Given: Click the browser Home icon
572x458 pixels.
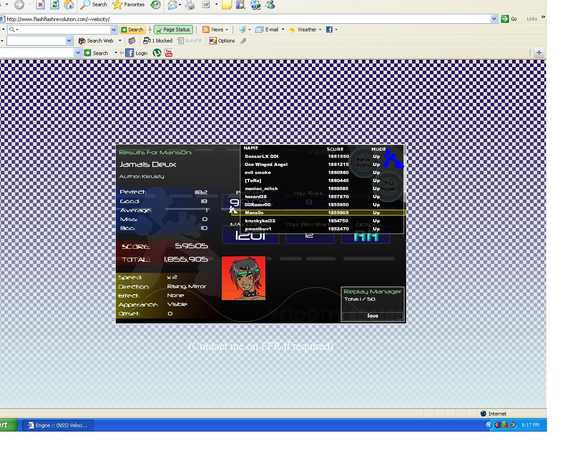Looking at the screenshot, I should 69,5.
